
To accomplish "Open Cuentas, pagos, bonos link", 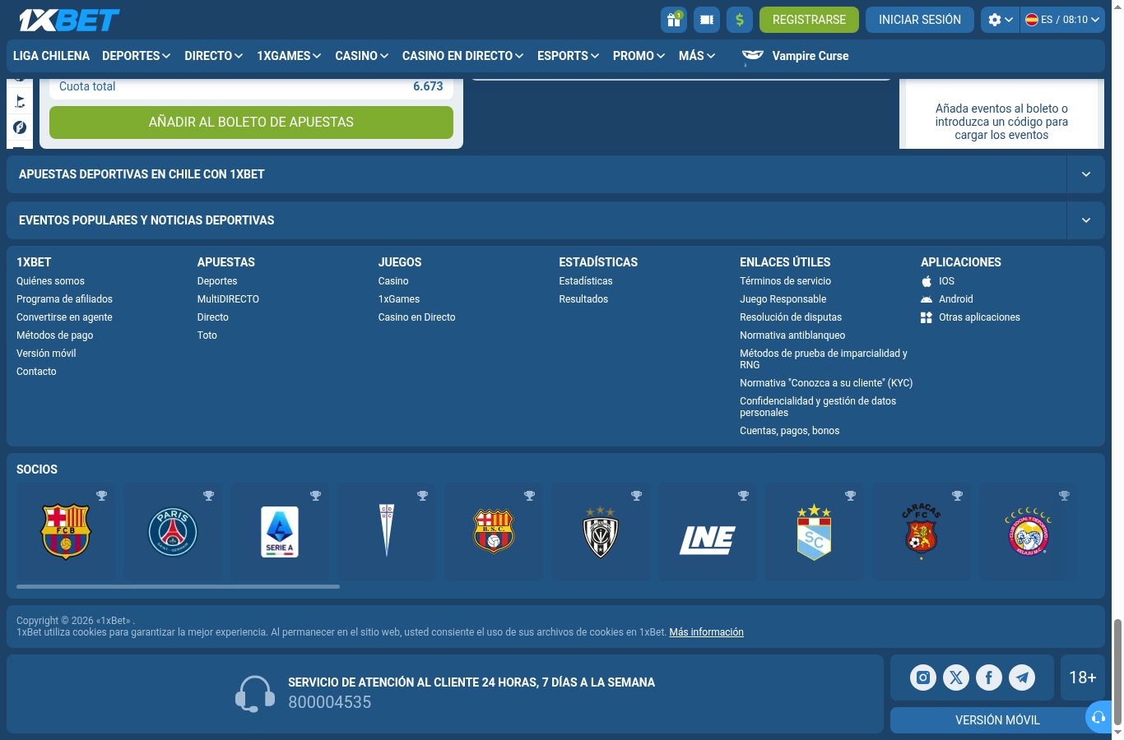I will 789,431.
